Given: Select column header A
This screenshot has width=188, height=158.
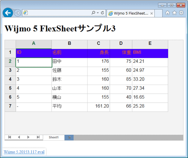Looking at the screenshot, I should coord(34,44).
